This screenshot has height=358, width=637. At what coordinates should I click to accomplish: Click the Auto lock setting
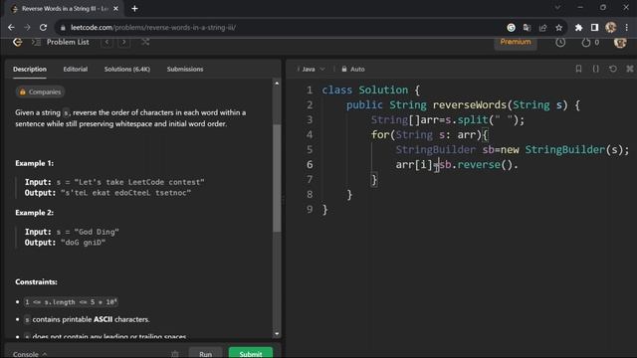pyautogui.click(x=353, y=69)
